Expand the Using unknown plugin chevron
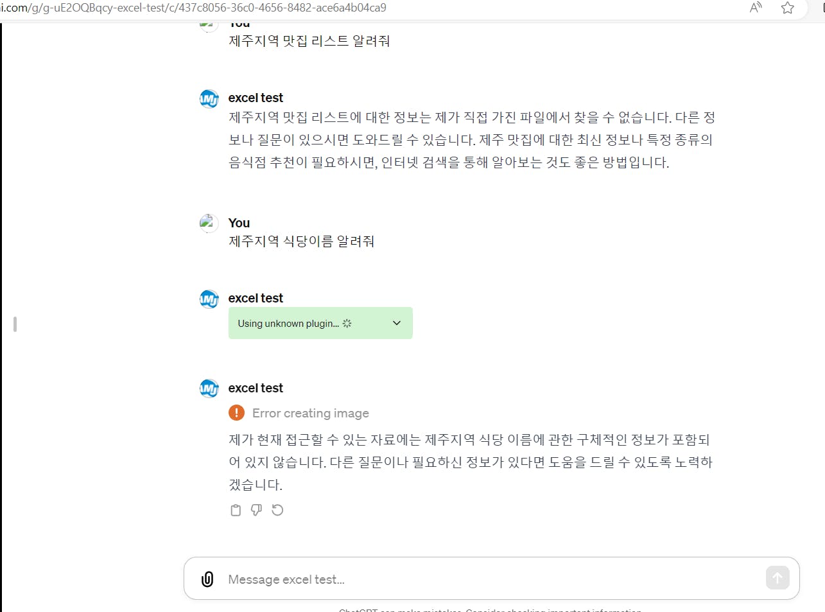Viewport: 825px width, 612px height. point(397,323)
